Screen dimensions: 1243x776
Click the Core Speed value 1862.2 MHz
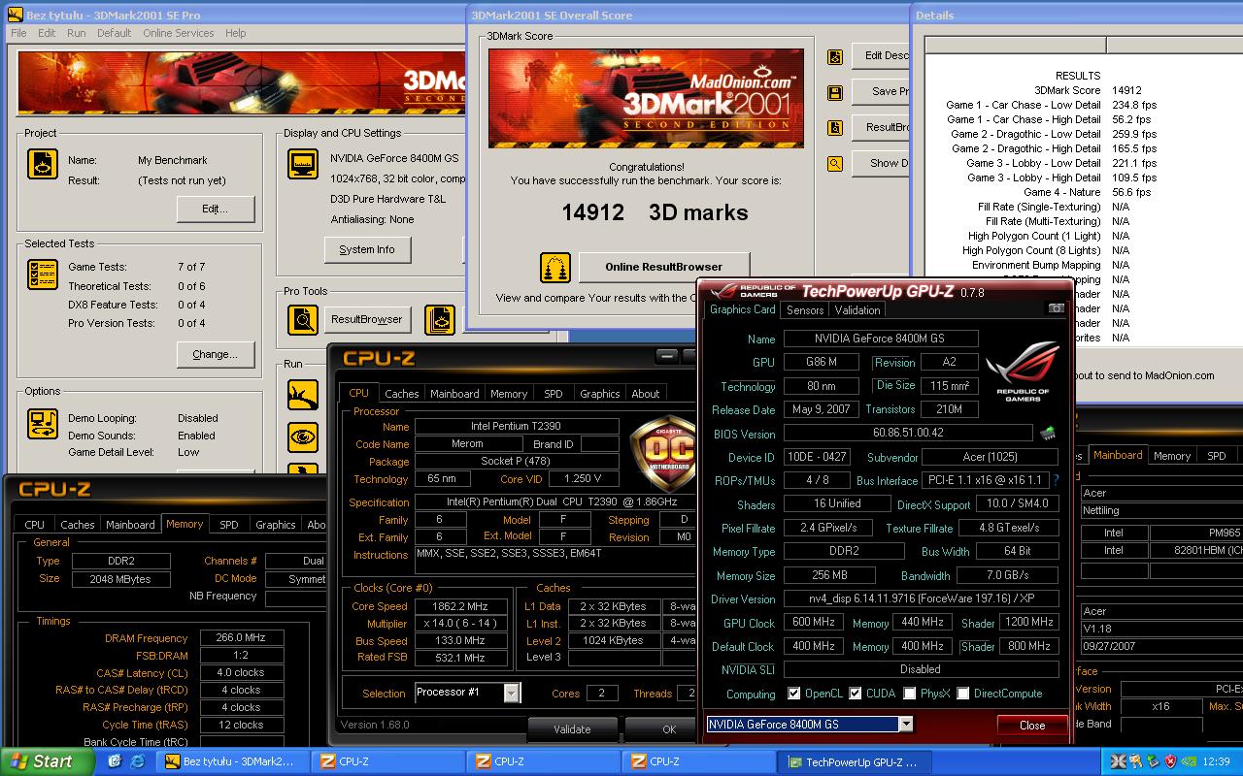pyautogui.click(x=461, y=606)
